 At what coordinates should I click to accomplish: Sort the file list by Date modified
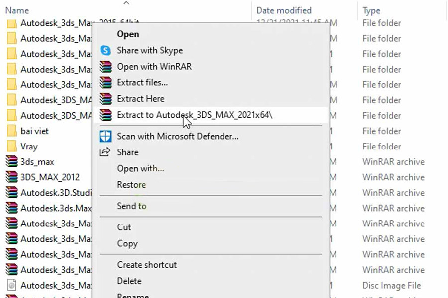(x=284, y=10)
